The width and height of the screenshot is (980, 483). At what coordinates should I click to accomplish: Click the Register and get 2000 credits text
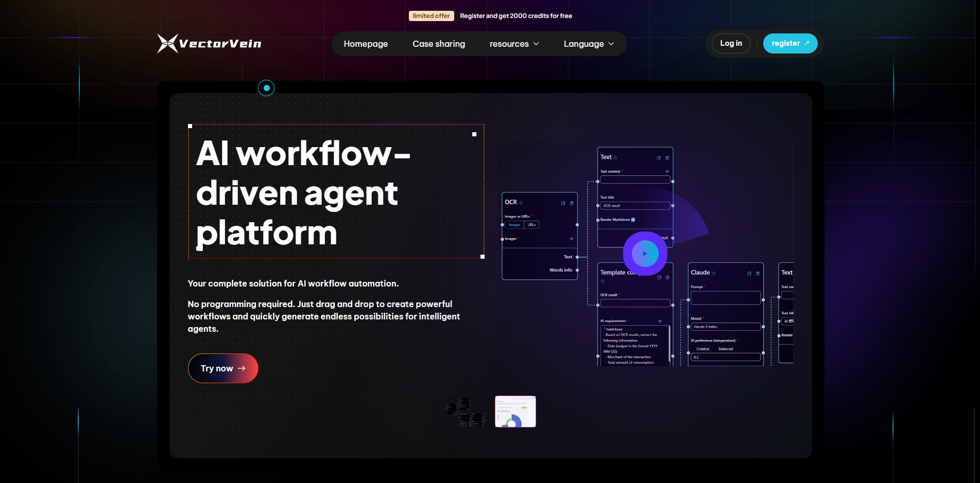[516, 16]
